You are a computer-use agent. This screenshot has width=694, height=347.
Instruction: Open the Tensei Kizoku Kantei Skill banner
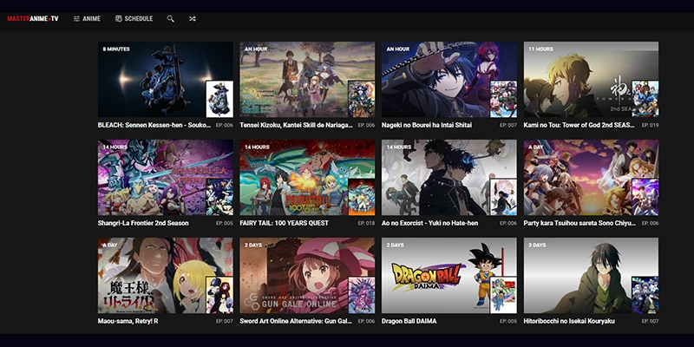[x=307, y=80]
